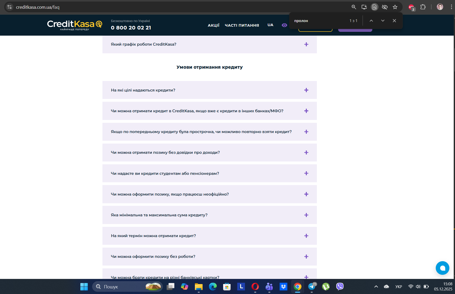This screenshot has height=294, width=455.
Task: Open Microsoft Store from the taskbar
Action: tap(227, 287)
